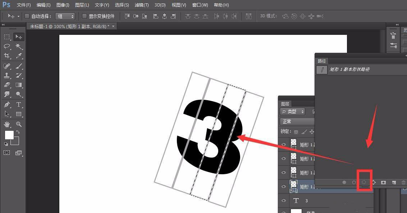The height and width of the screenshot is (213, 407).
Task: Make work path from selection
Action: (374, 182)
